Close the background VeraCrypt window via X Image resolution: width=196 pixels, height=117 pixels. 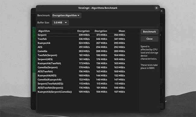pos(162,11)
